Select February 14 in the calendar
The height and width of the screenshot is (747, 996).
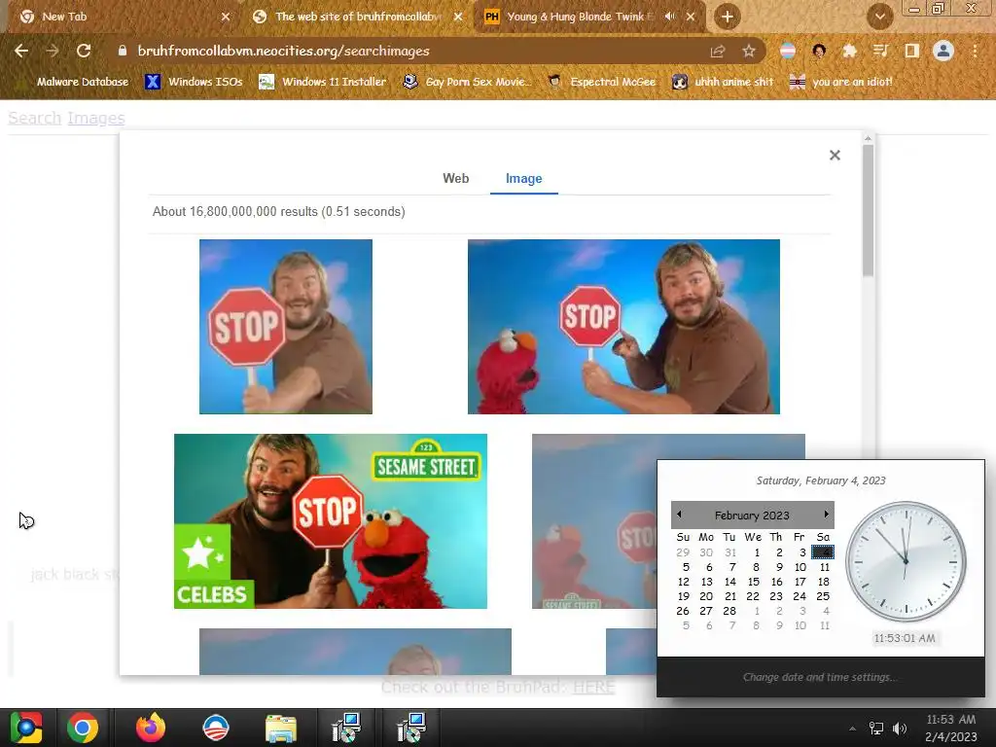(x=729, y=582)
